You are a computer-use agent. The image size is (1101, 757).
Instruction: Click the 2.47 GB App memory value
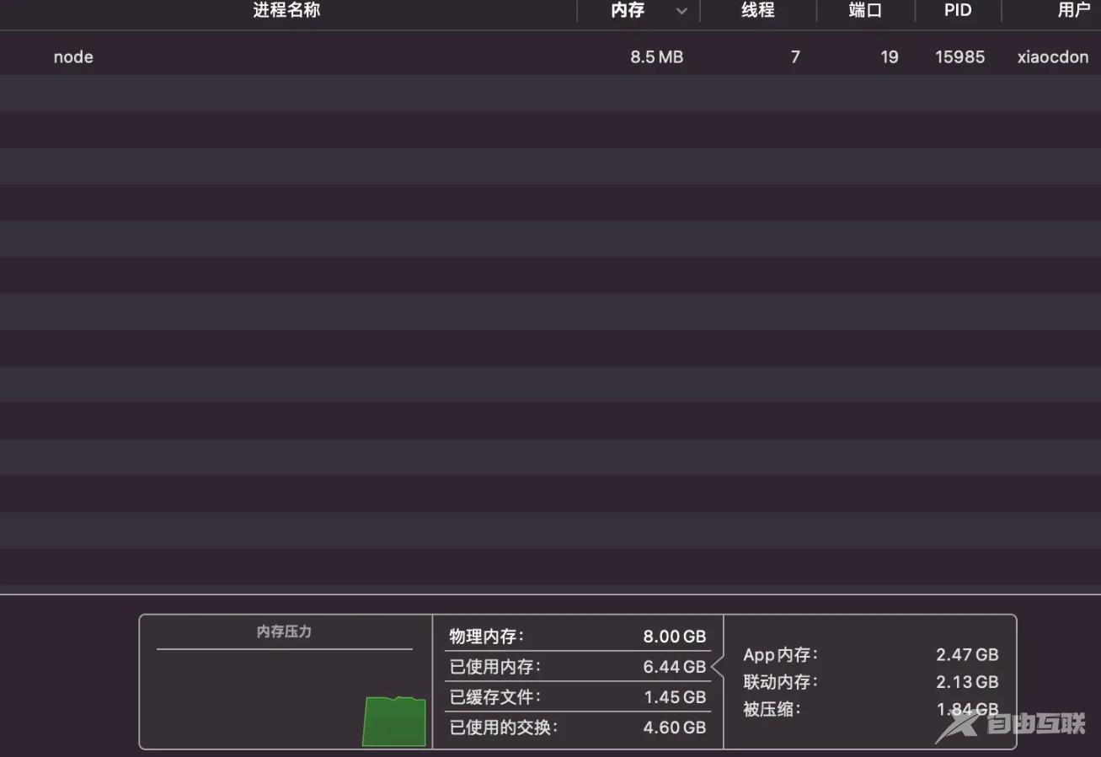967,655
